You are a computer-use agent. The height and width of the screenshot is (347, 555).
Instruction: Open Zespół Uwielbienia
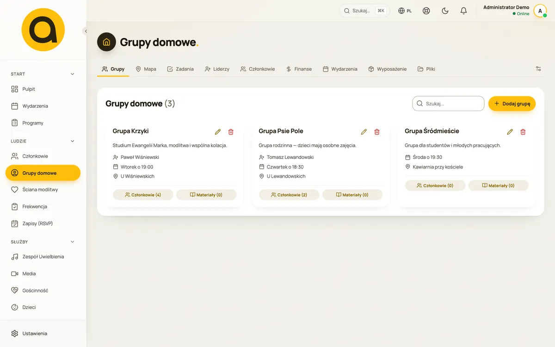click(43, 257)
